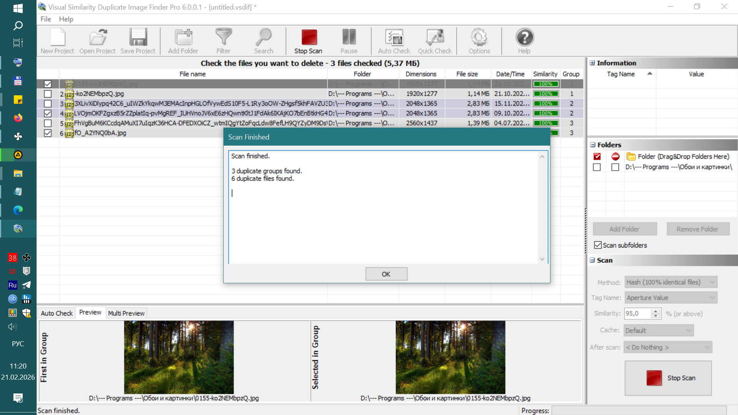The width and height of the screenshot is (738, 415).
Task: Click the Auto Check toolbar icon
Action: tap(394, 41)
